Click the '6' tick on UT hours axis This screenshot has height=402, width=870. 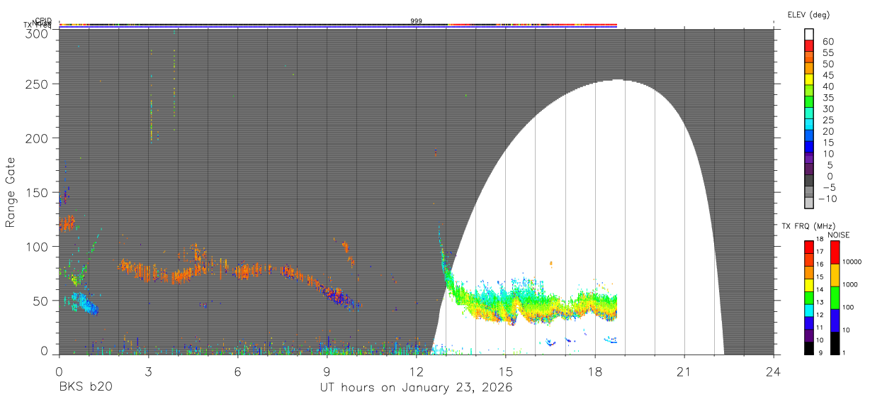[237, 371]
